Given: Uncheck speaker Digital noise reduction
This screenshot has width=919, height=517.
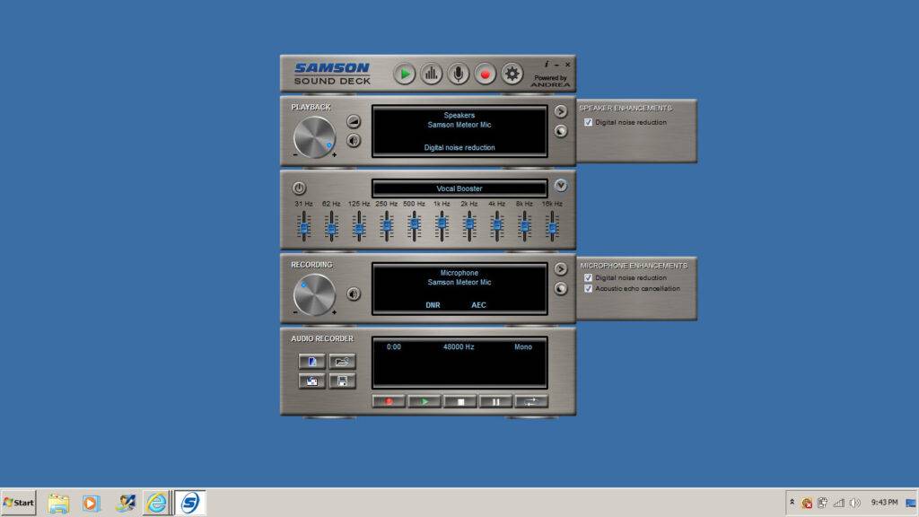Looking at the screenshot, I should click(x=589, y=122).
